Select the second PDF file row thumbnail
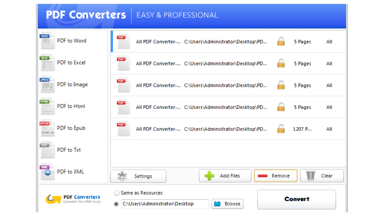Viewport: 384px width, 216px height. click(123, 64)
